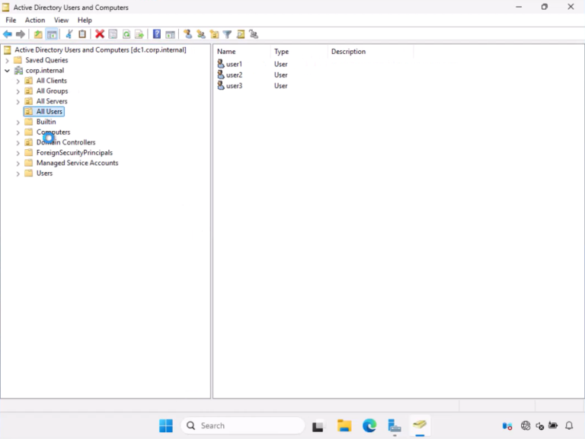This screenshot has width=585, height=439.
Task: Expand the All Servers OU
Action: click(18, 101)
